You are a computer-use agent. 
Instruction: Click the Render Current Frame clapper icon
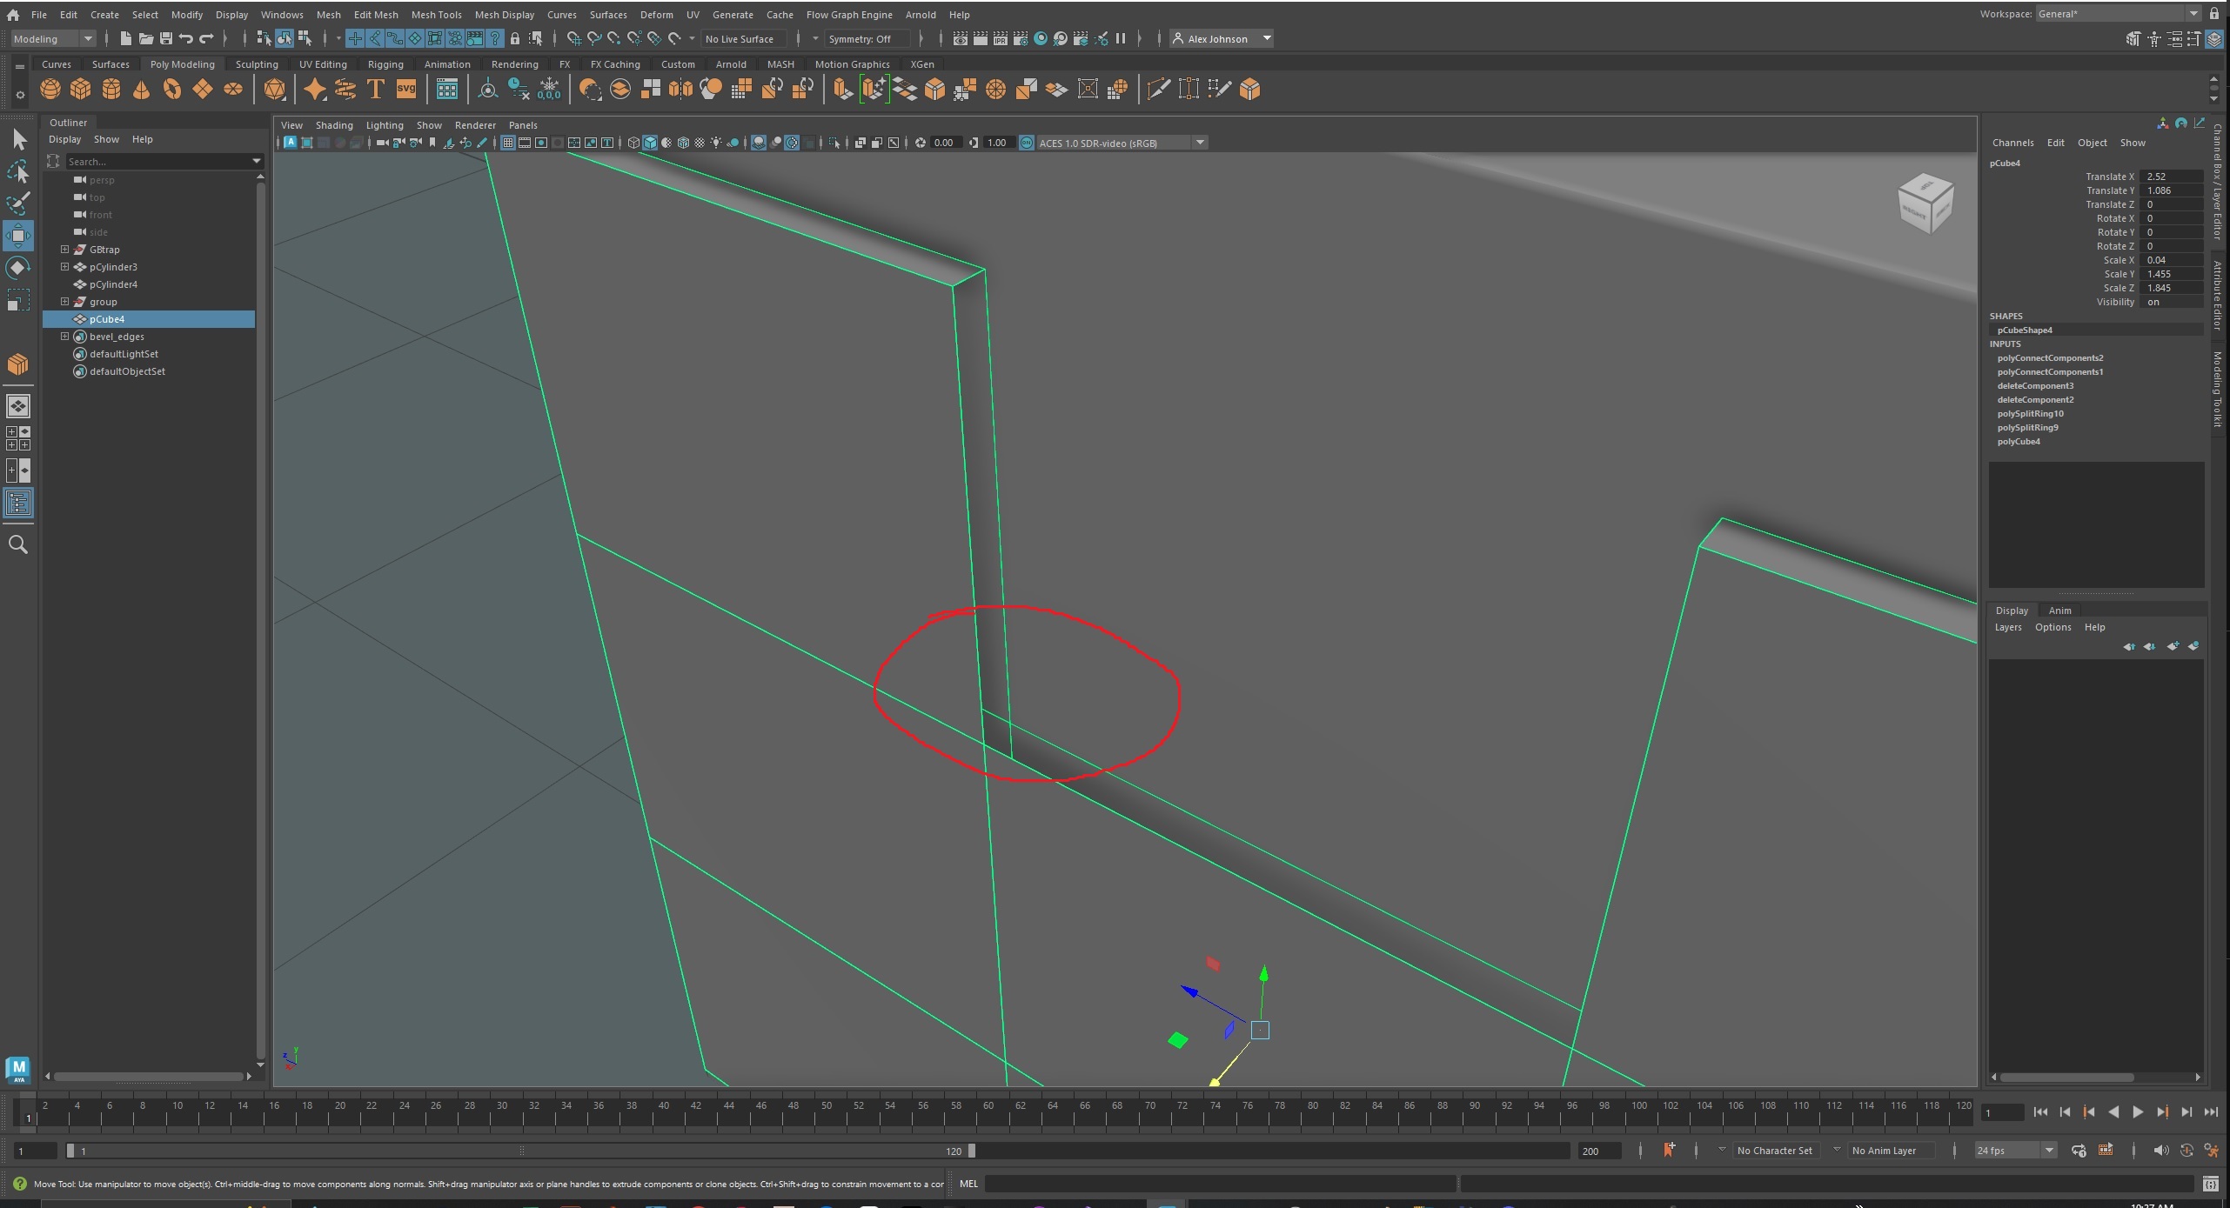[981, 38]
